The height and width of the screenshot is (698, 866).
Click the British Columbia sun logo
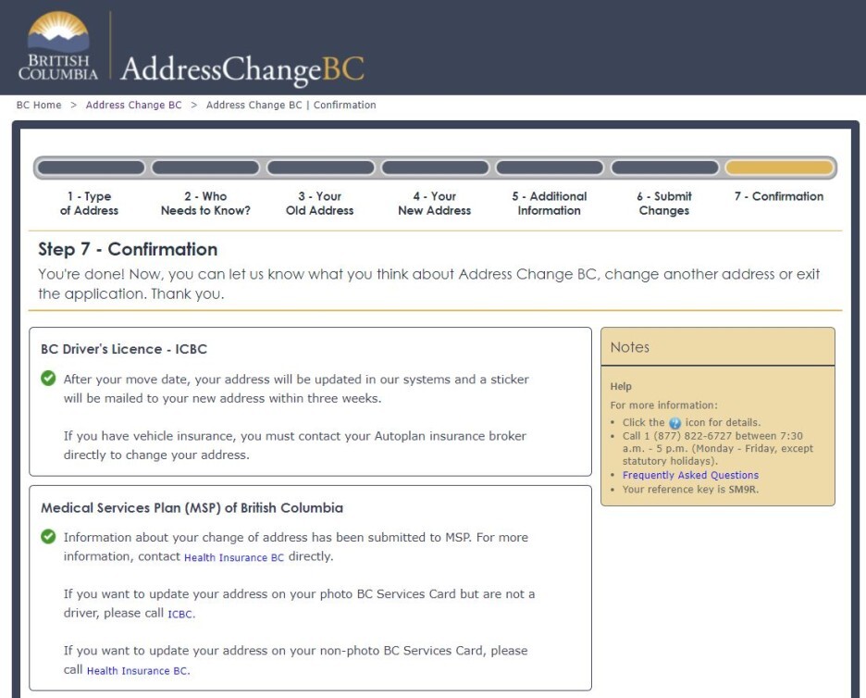tap(58, 46)
